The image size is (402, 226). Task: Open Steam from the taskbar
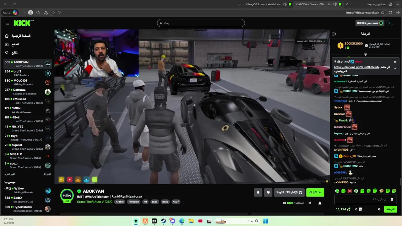pyautogui.click(x=163, y=221)
